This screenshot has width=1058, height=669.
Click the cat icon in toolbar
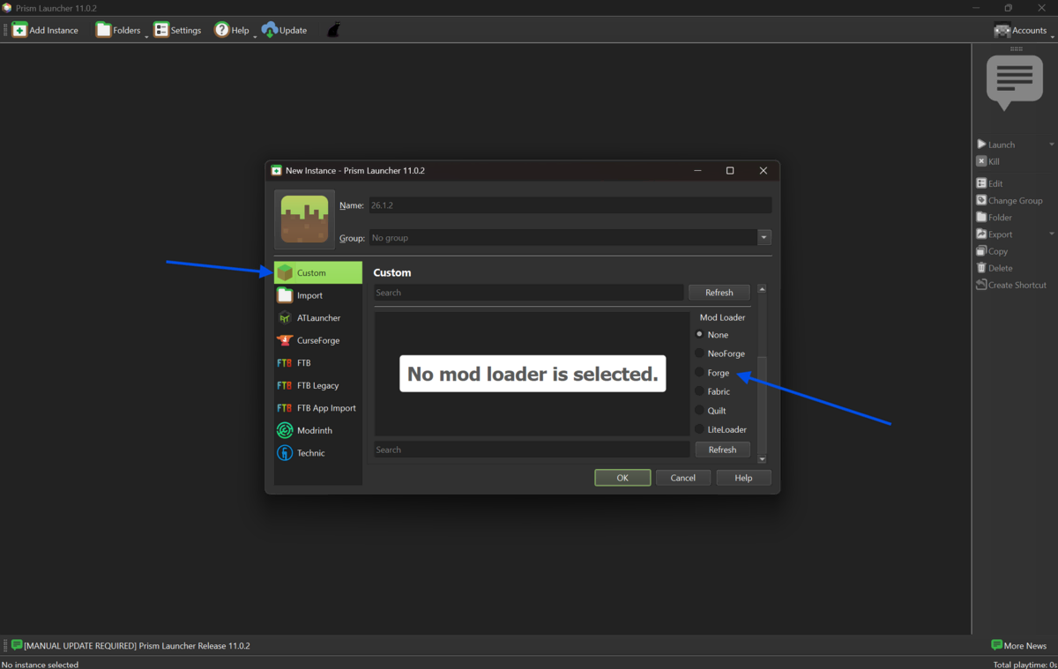pos(333,30)
